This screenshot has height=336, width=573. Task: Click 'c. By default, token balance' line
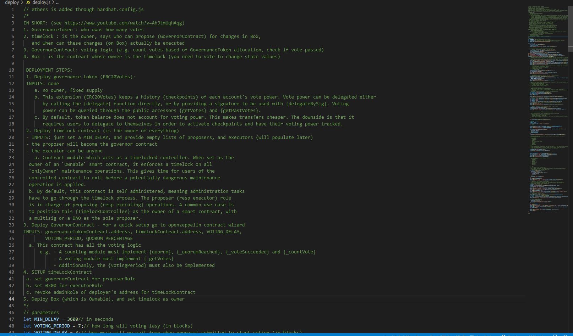coord(194,117)
